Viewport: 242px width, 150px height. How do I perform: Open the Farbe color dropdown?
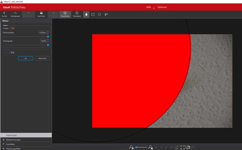pos(12,28)
